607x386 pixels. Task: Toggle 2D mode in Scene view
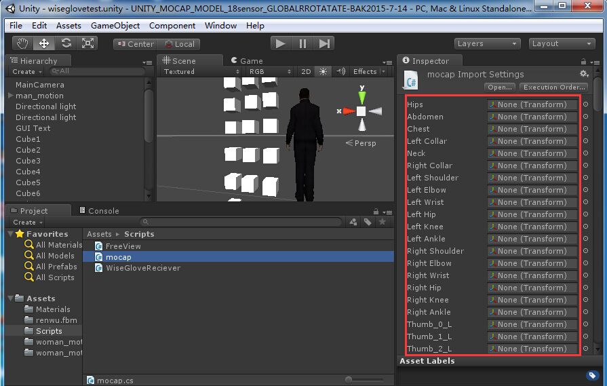click(306, 71)
